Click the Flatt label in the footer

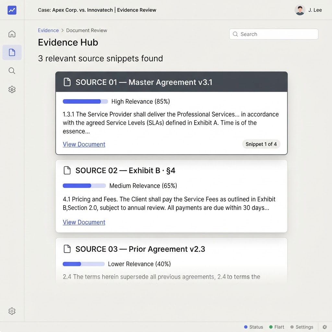pos(279,327)
